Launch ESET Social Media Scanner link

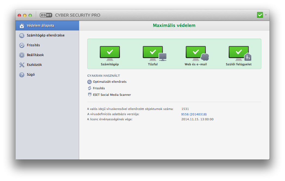[112, 95]
